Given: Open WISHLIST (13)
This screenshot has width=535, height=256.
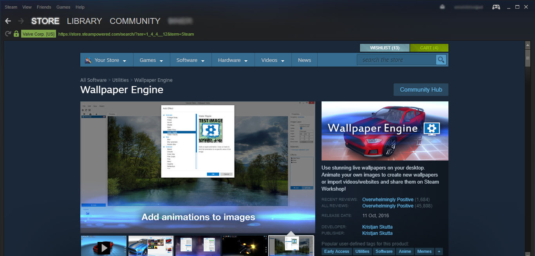Looking at the screenshot, I should [x=384, y=47].
